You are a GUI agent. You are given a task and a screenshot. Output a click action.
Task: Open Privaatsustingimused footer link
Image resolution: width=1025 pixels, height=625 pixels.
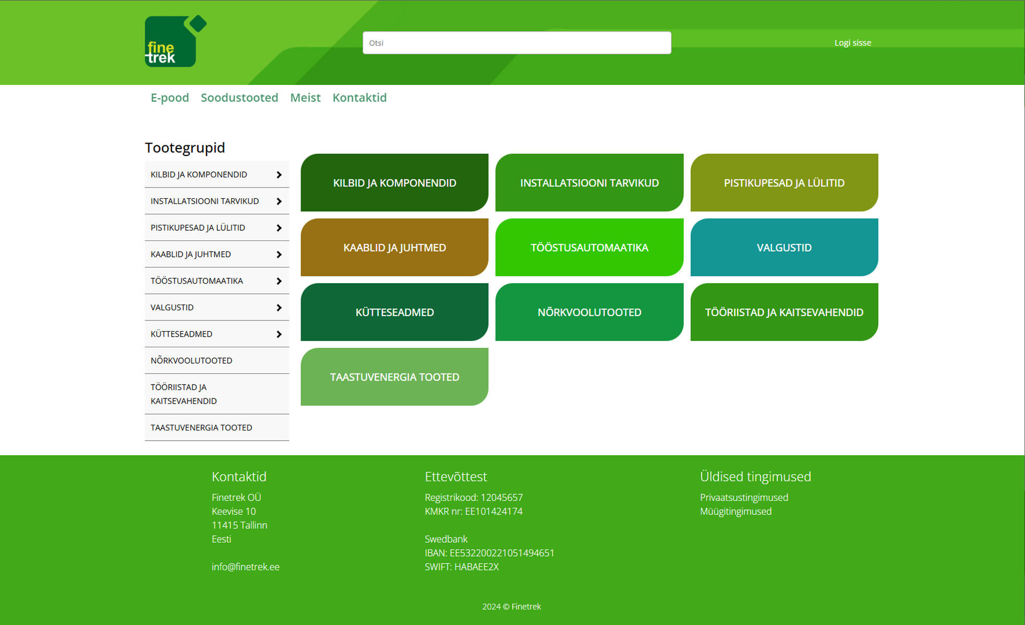(x=744, y=497)
